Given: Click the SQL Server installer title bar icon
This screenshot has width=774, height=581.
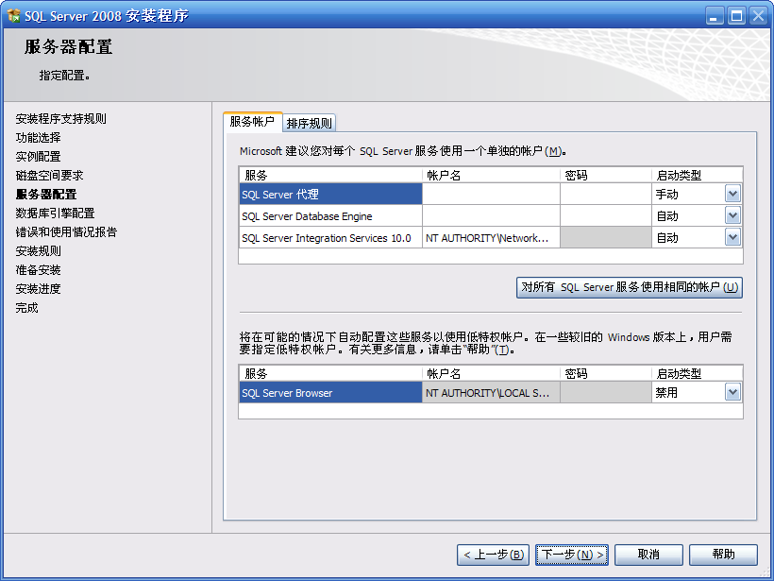Looking at the screenshot, I should (x=14, y=15).
